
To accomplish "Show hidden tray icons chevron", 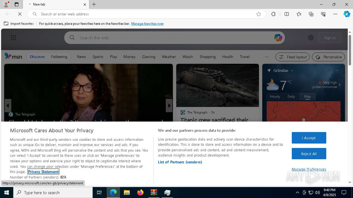I will (297, 193).
